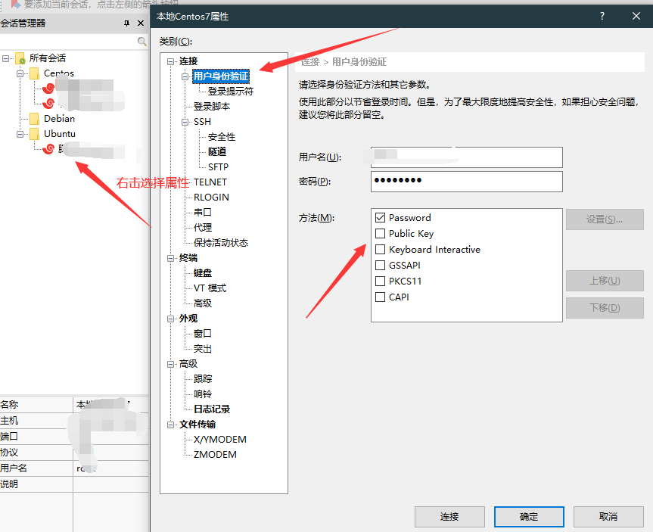Select 代理 category
The image size is (653, 532).
(x=202, y=228)
